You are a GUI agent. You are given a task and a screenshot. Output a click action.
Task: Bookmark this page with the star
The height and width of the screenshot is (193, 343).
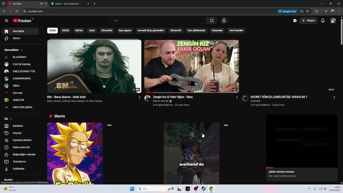pos(307,11)
